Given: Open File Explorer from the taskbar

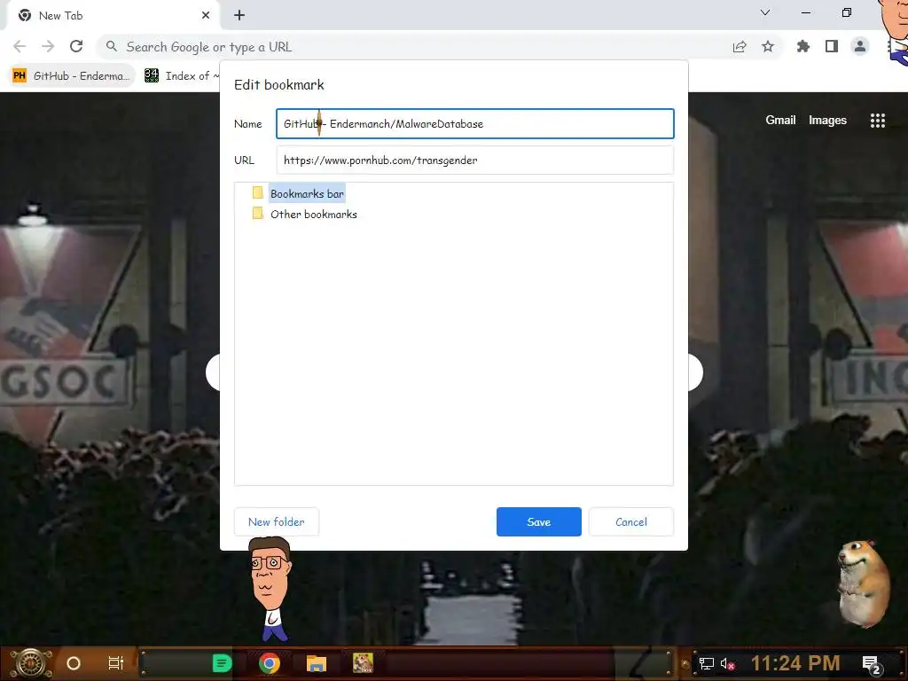Looking at the screenshot, I should pos(317,663).
